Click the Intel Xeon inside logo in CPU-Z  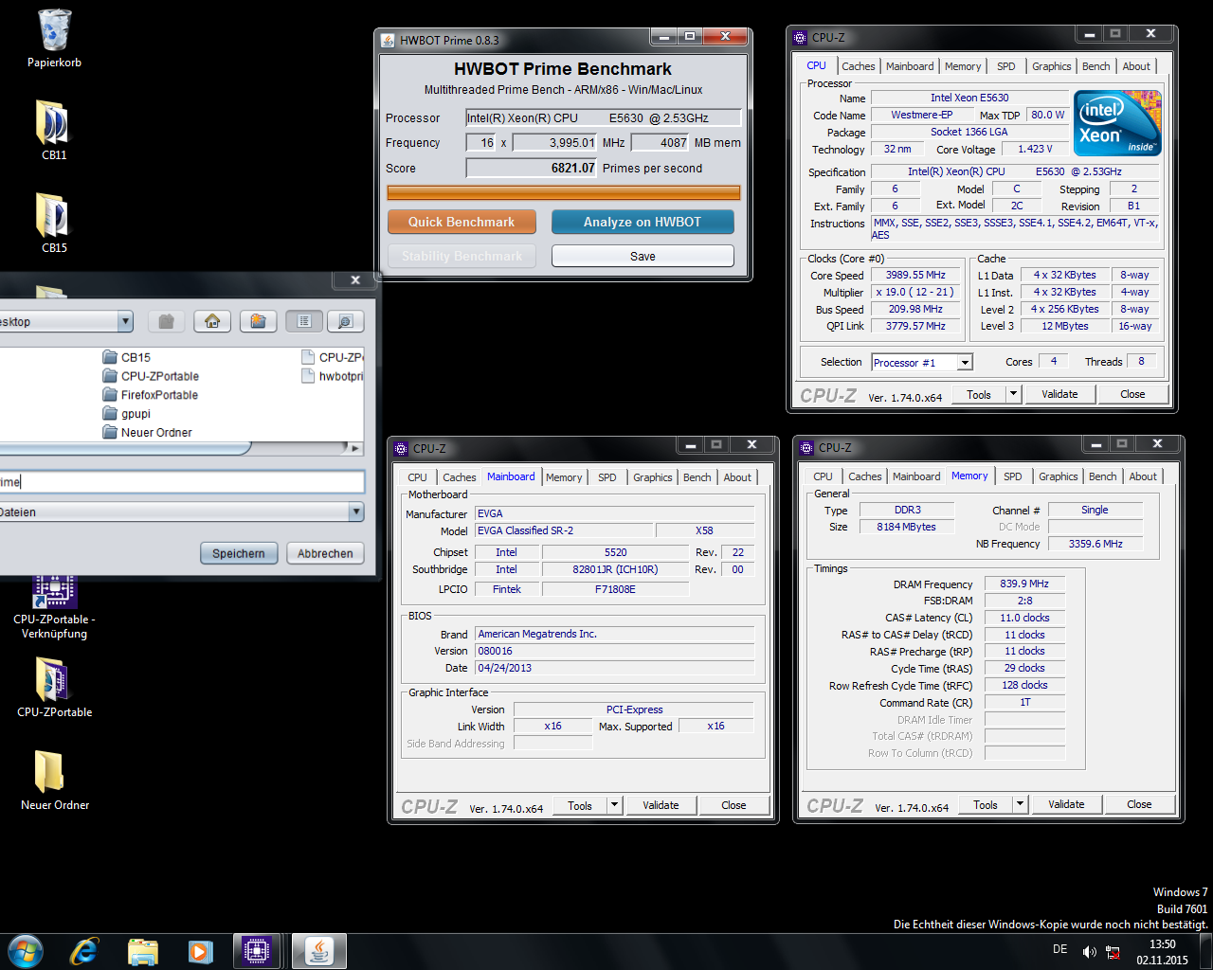1118,123
